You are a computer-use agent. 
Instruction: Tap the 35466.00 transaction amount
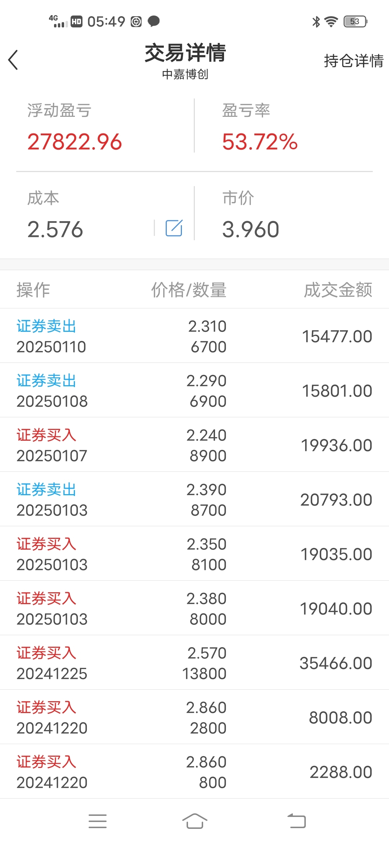336,663
